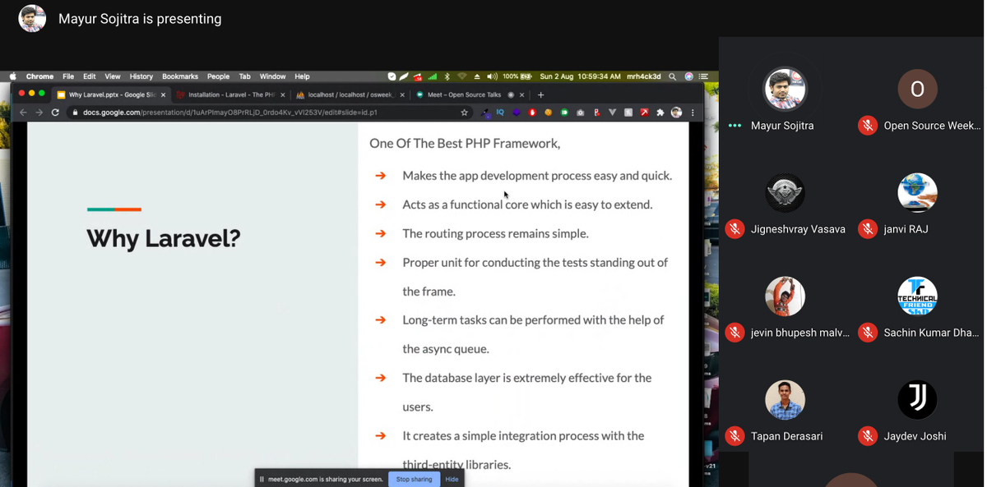This screenshot has width=987, height=487.
Task: Click the muted mic icon for jevin bhupesh malv
Action: (734, 333)
